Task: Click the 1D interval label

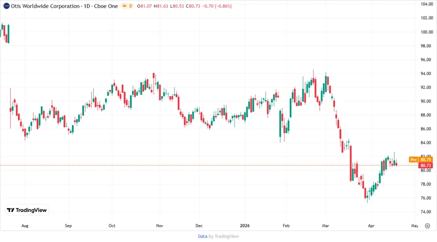Action: [87, 6]
